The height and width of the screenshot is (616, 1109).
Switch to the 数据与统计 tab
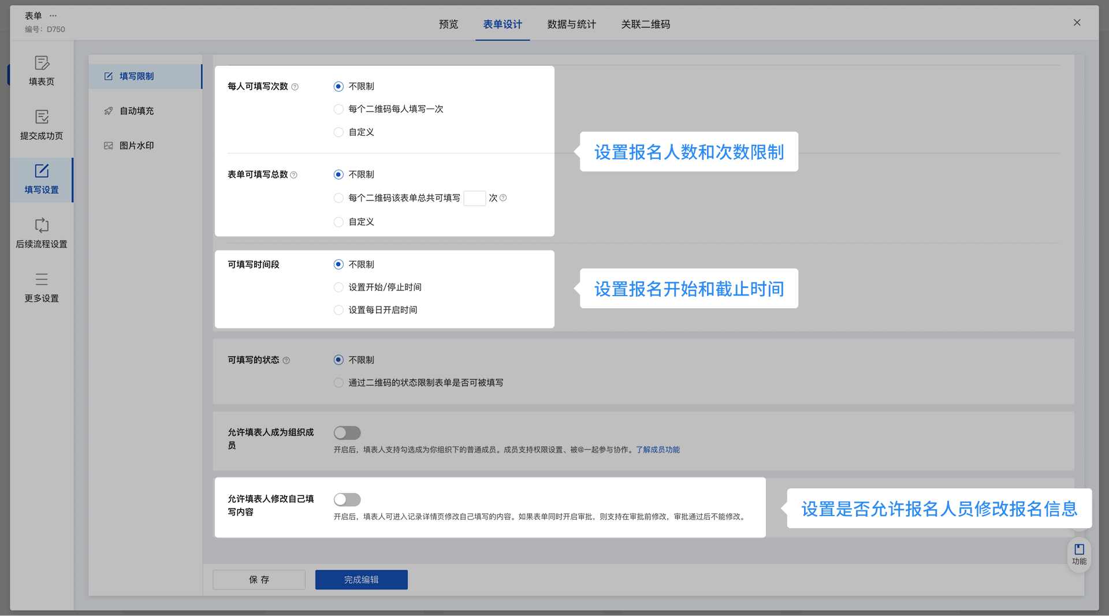point(571,24)
